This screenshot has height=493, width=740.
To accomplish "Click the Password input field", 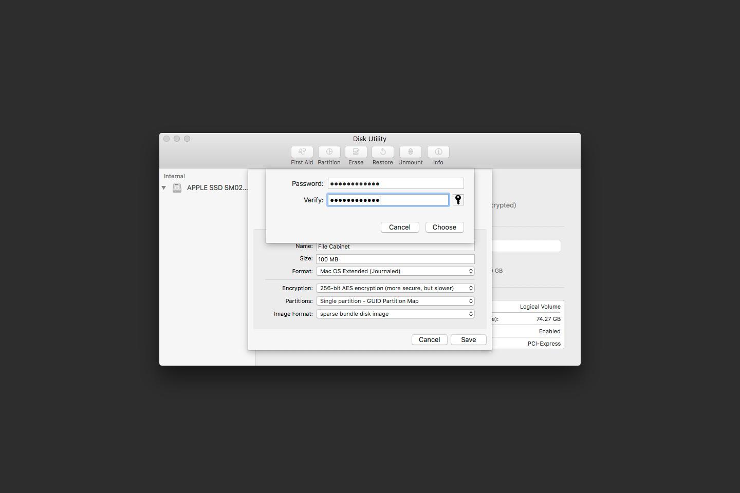I will (395, 183).
